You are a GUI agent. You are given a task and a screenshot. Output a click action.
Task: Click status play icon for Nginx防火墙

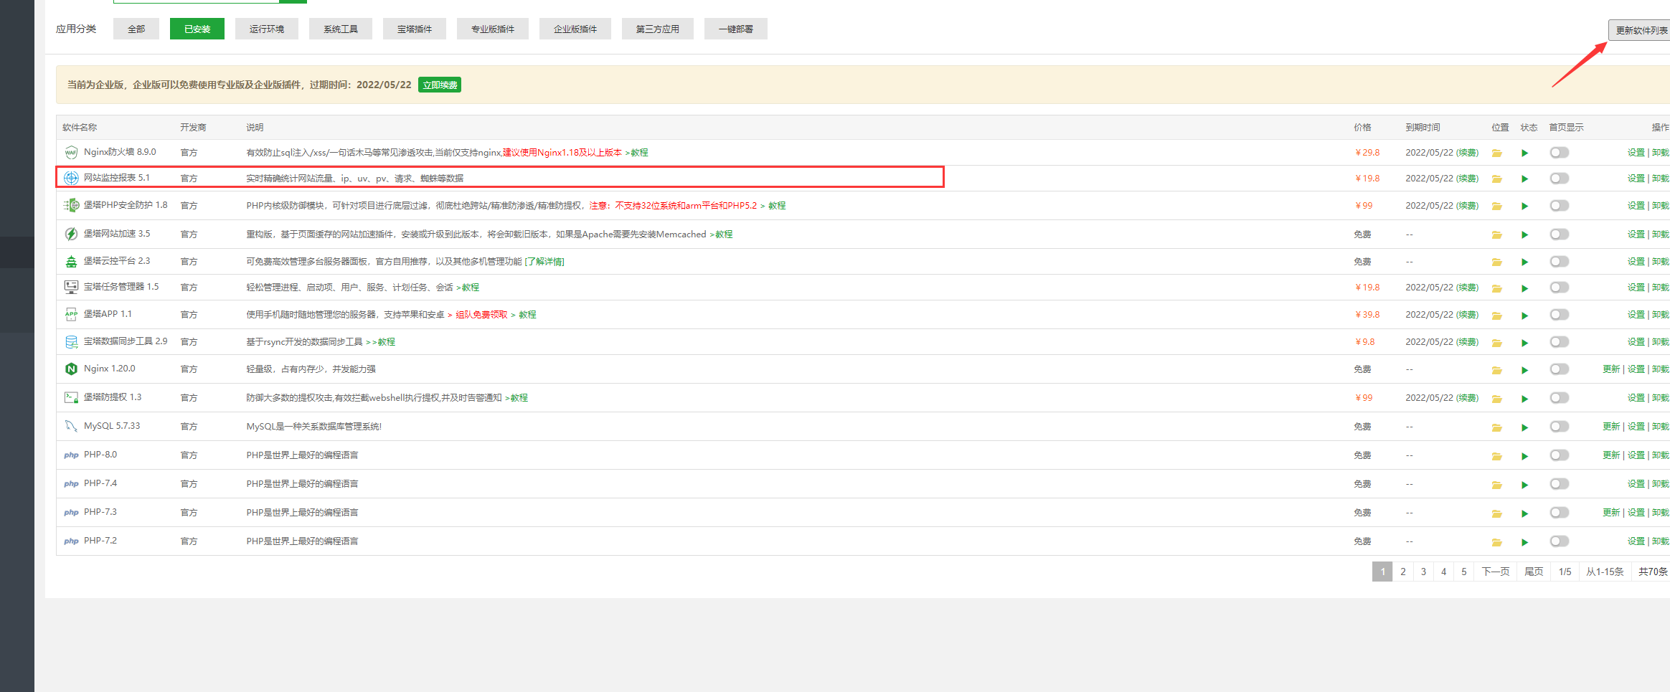tap(1525, 153)
